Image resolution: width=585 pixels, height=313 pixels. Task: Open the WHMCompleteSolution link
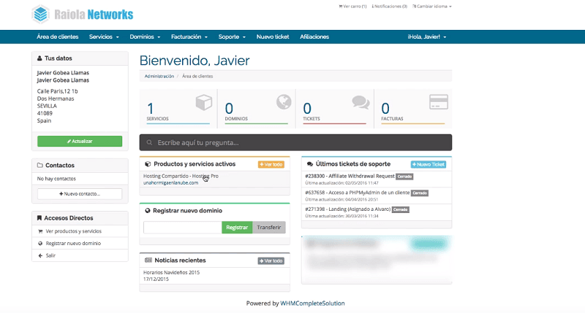pos(312,304)
